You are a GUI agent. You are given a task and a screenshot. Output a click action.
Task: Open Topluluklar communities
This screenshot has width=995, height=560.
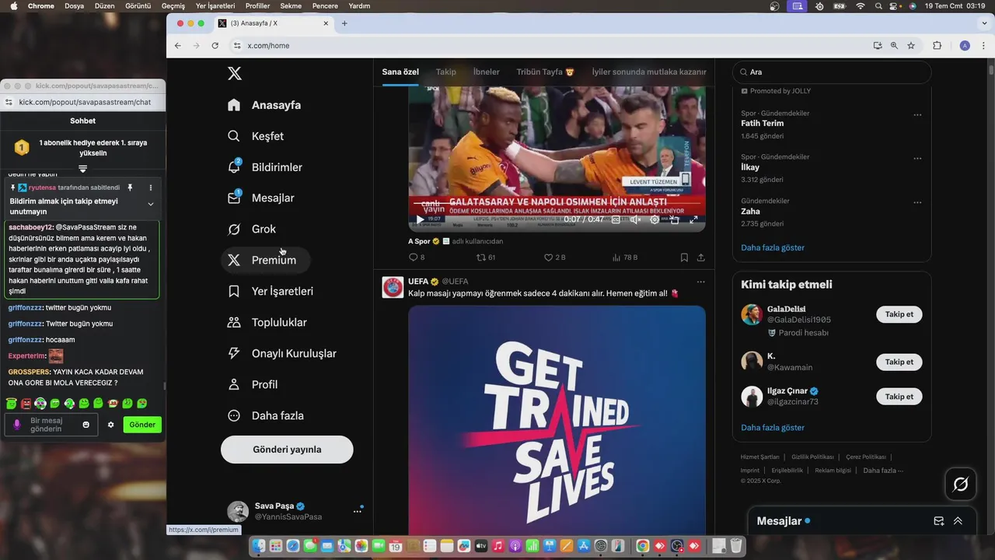267,322
